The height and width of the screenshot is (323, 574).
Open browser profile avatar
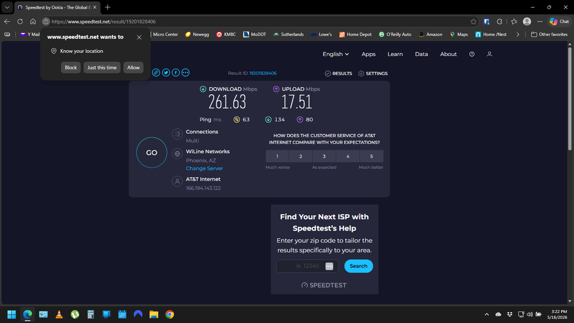tap(527, 22)
